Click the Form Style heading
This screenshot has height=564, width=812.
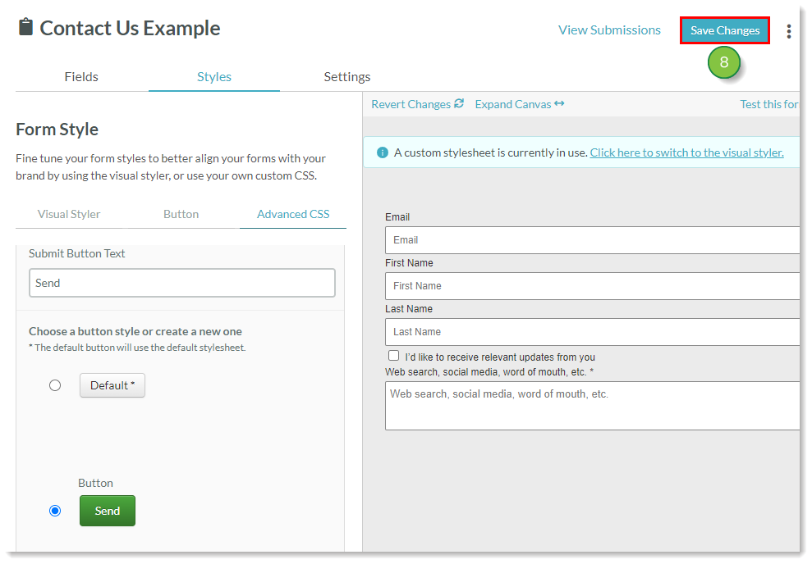tap(57, 130)
